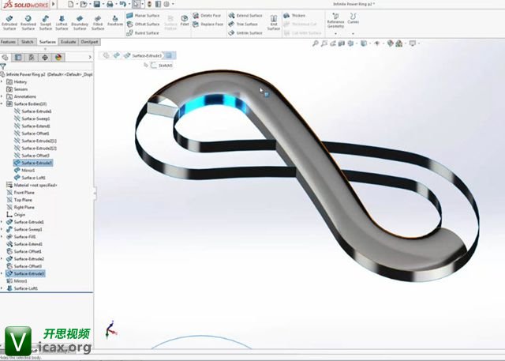Expand the SolidWorks menu arrow

(54, 4)
